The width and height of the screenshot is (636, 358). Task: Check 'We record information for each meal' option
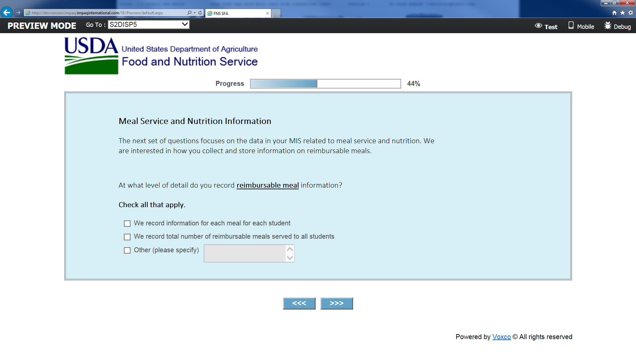click(127, 224)
